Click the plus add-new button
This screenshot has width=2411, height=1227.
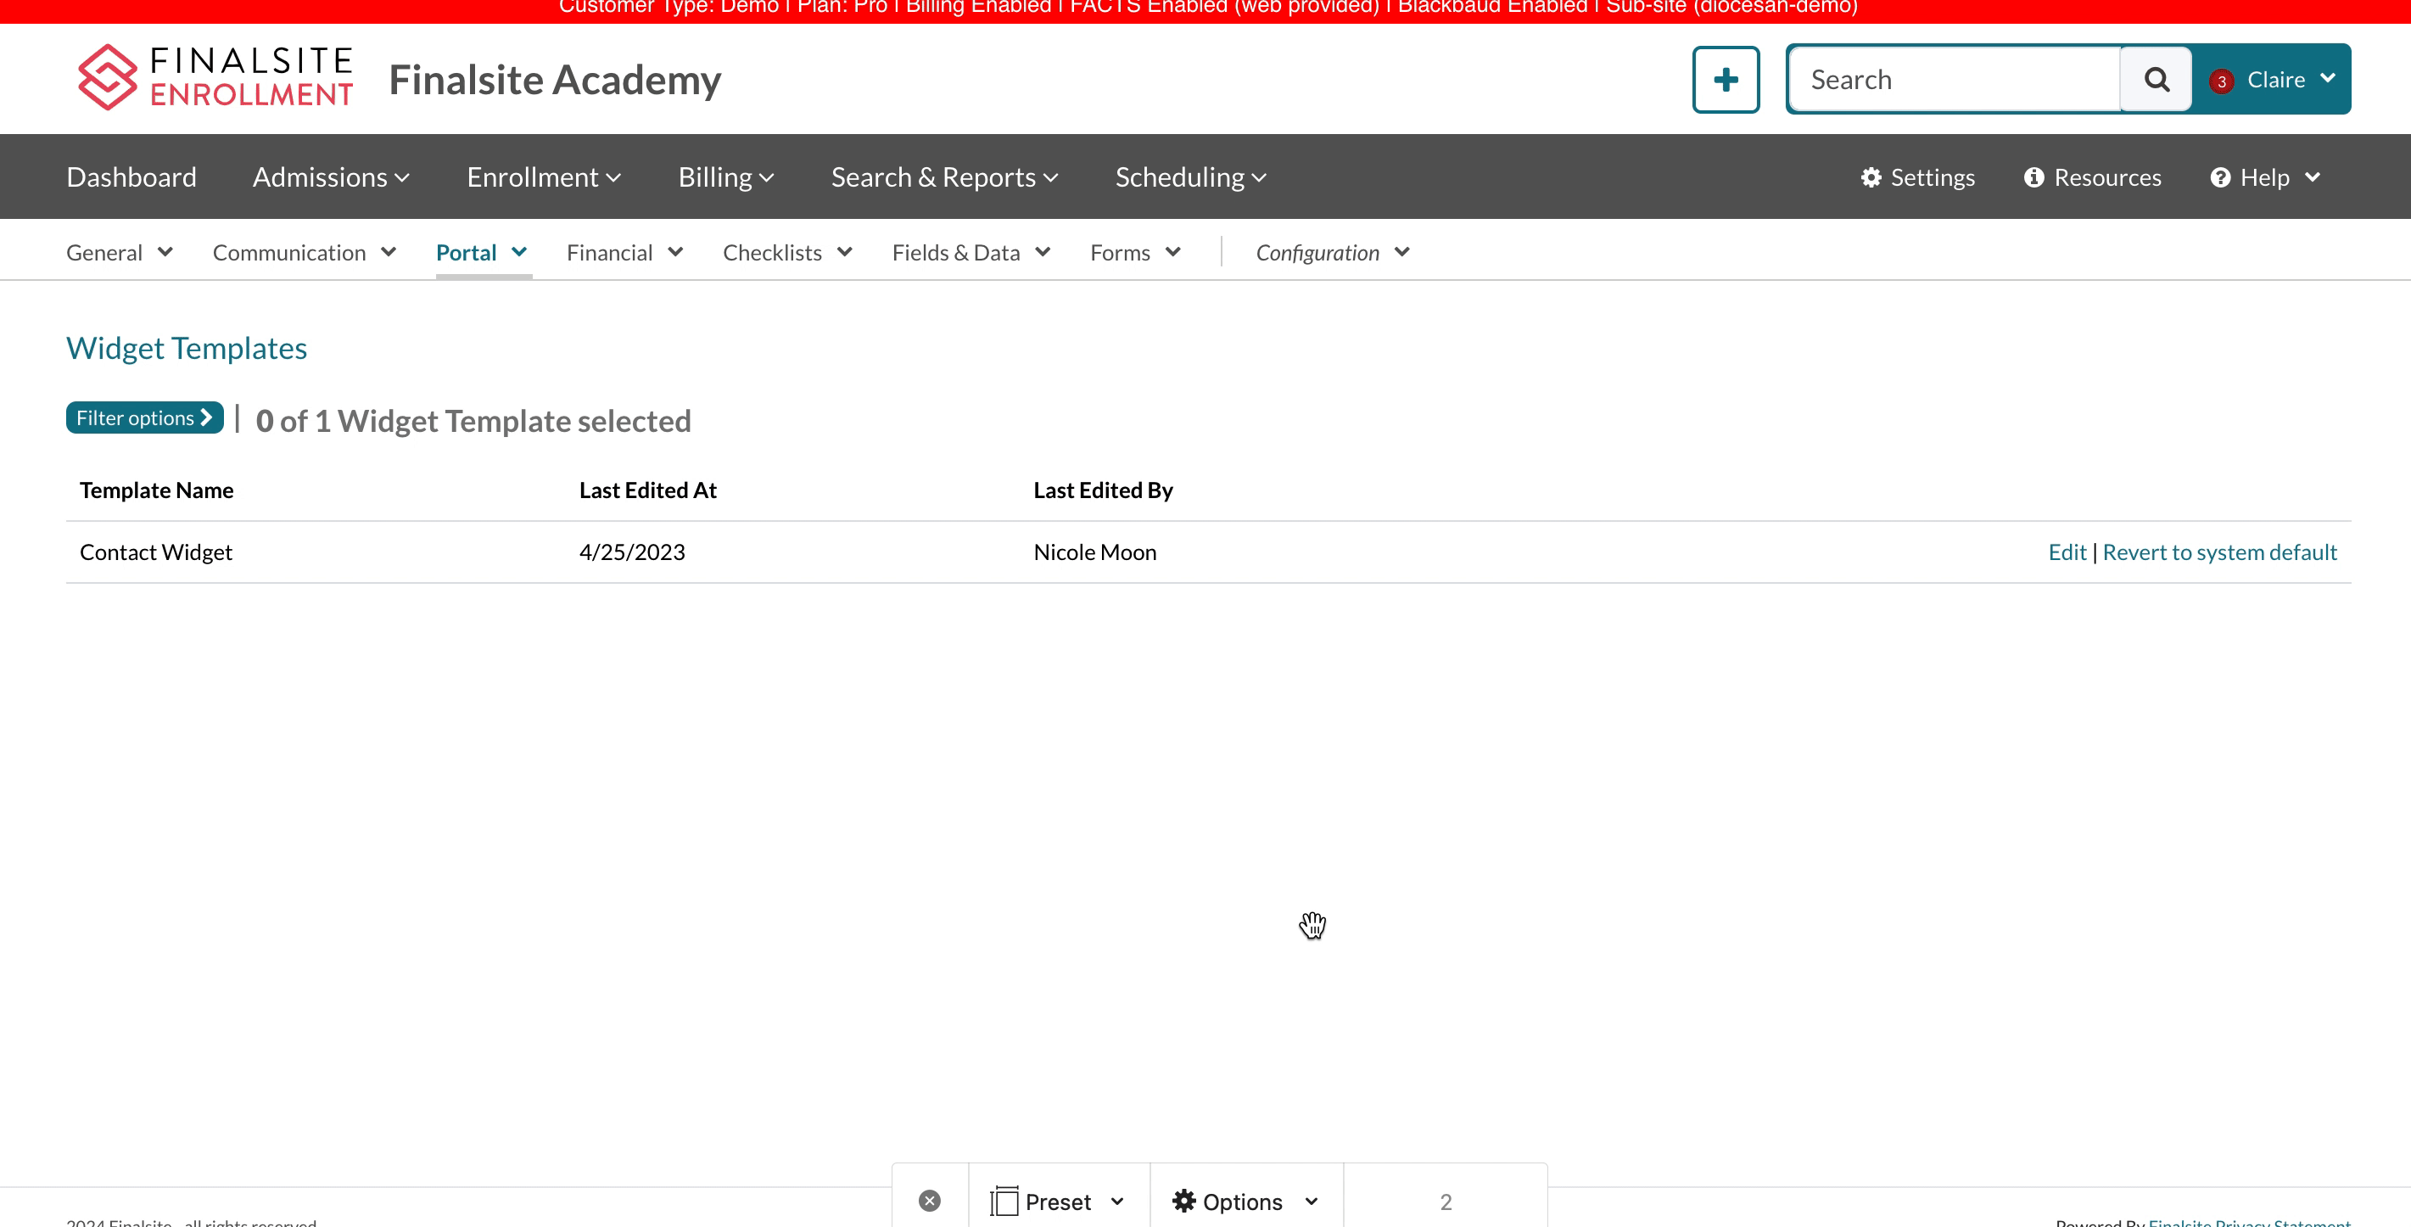(x=1725, y=80)
